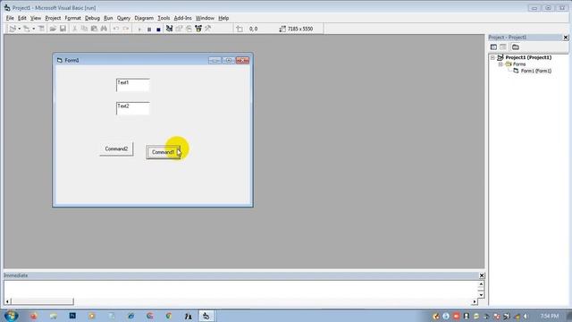Screen dimensions: 572x322
Task: Click the Command2 button on Form1
Action: (x=116, y=149)
